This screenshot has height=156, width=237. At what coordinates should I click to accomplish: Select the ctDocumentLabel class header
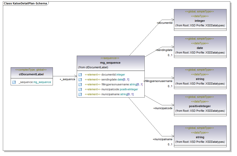pos(31,75)
